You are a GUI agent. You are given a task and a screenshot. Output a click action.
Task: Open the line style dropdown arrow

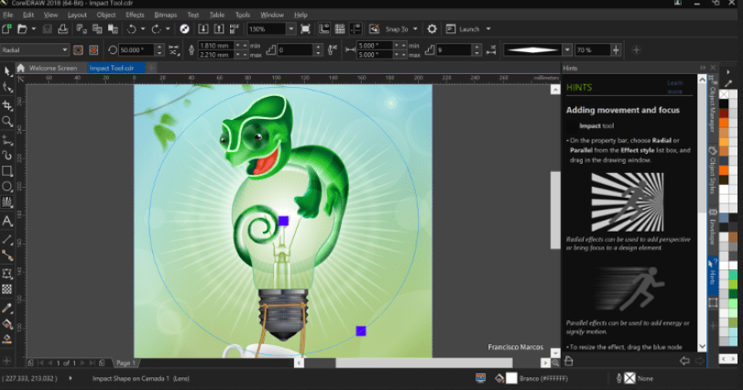567,49
